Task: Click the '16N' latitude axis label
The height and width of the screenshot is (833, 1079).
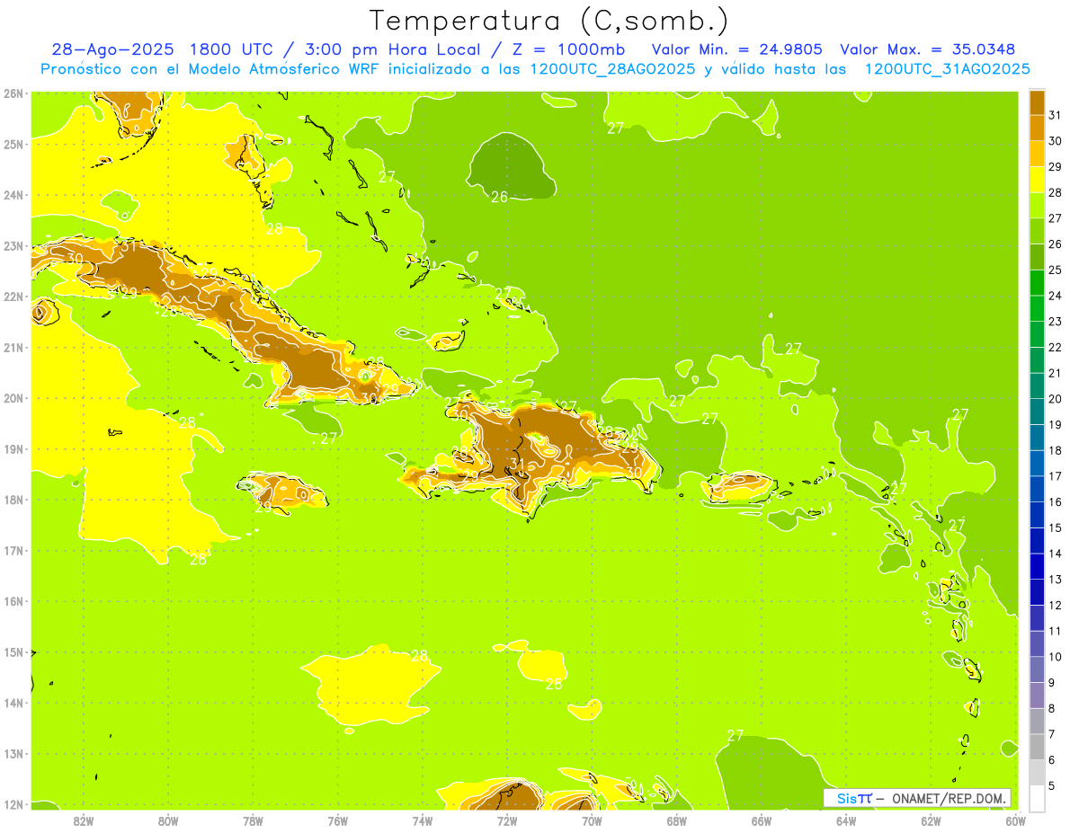Action: (13, 601)
